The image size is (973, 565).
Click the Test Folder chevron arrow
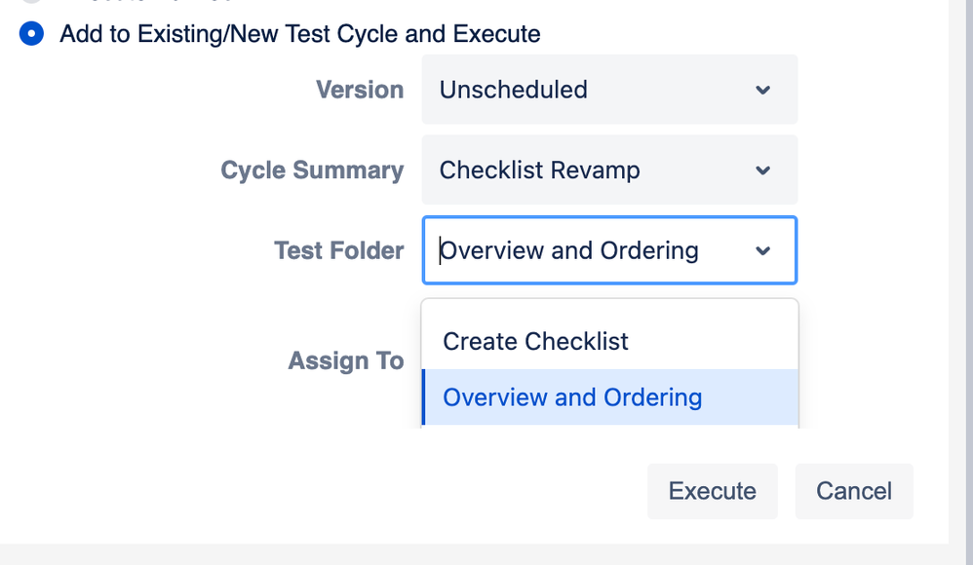point(763,251)
